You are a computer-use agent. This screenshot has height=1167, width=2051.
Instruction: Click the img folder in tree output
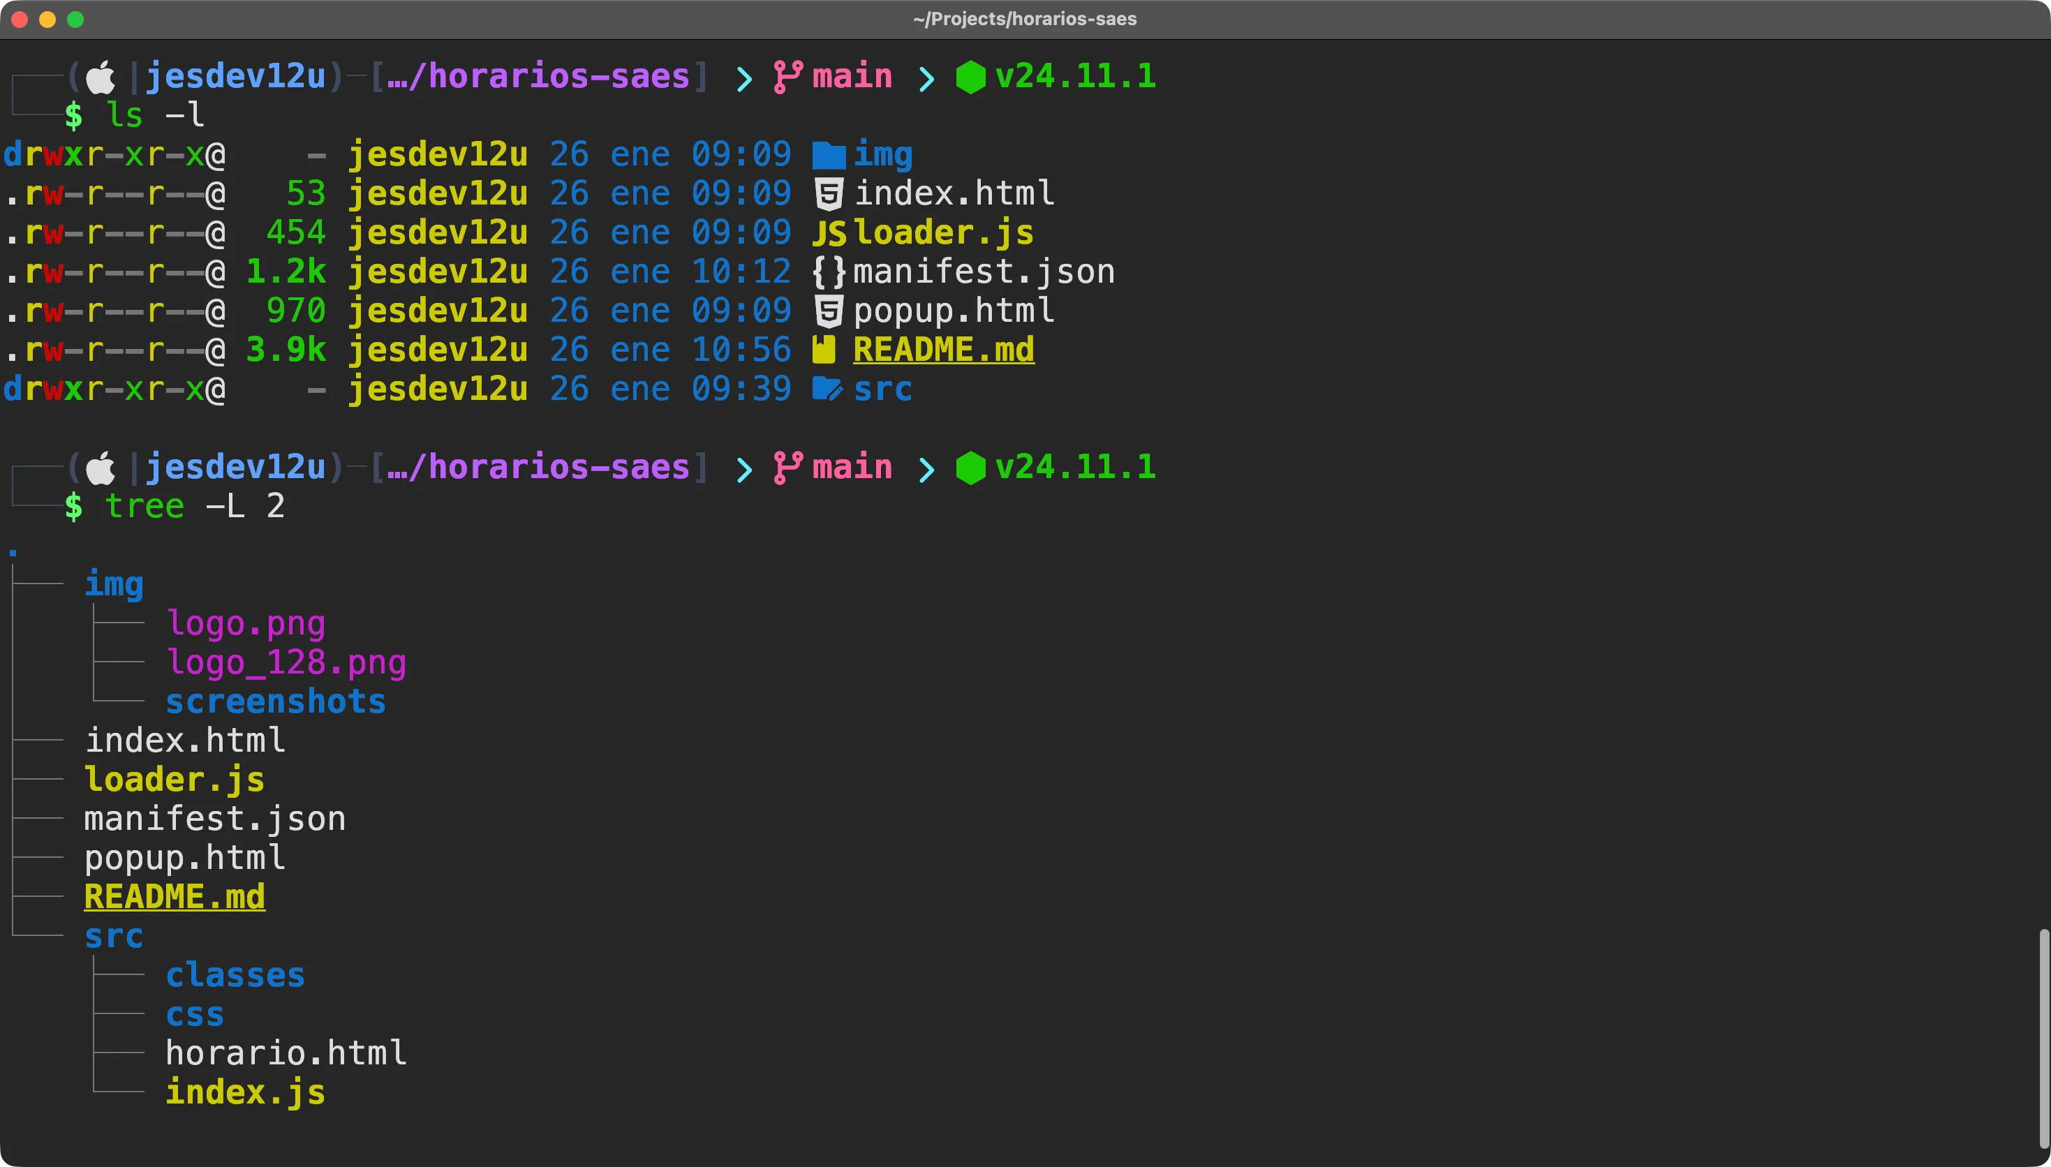click(114, 583)
